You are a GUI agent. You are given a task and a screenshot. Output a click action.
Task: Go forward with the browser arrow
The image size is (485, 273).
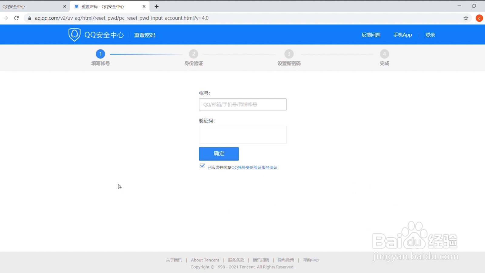6,18
